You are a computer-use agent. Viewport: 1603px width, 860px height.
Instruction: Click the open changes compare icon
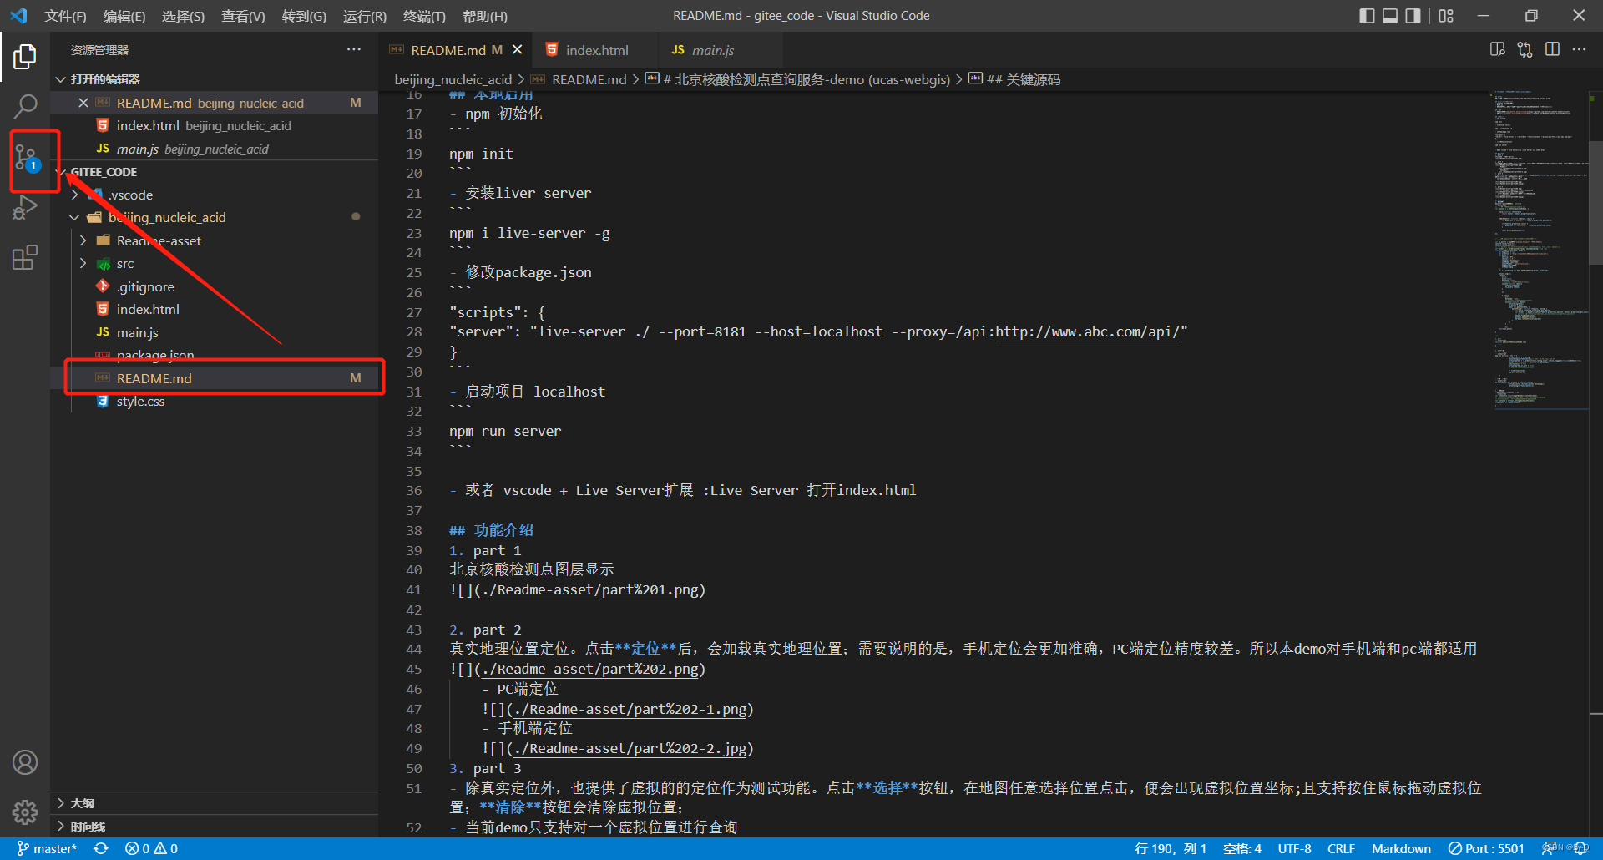[x=1525, y=50]
